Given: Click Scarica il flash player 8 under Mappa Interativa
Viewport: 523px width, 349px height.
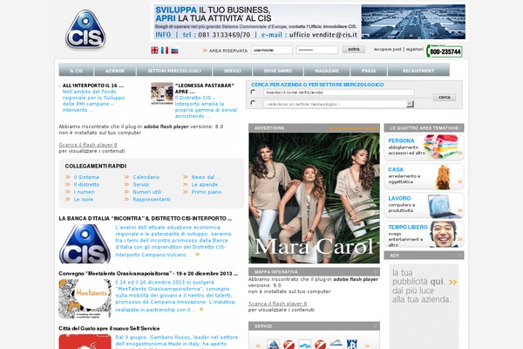Looking at the screenshot, I should 277,304.
